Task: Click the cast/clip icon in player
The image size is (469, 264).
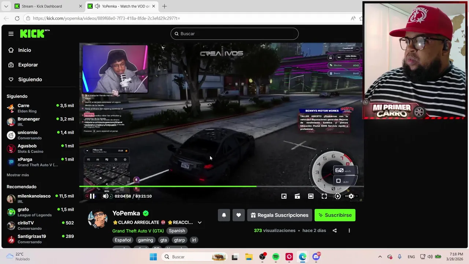Action: [x=298, y=196]
